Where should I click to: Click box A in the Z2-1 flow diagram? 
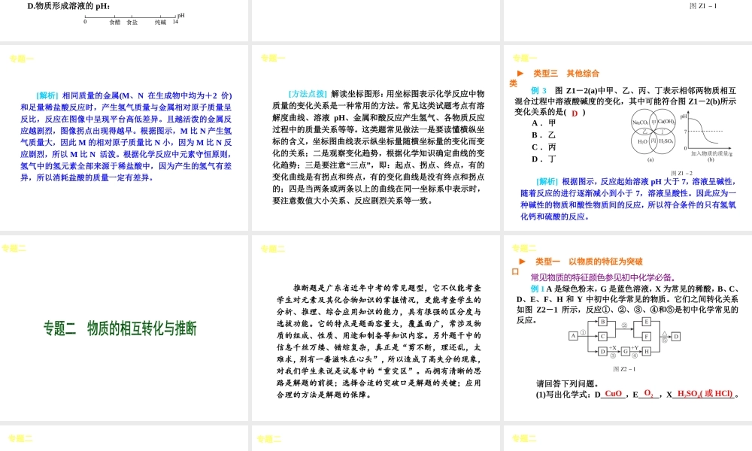[573, 336]
